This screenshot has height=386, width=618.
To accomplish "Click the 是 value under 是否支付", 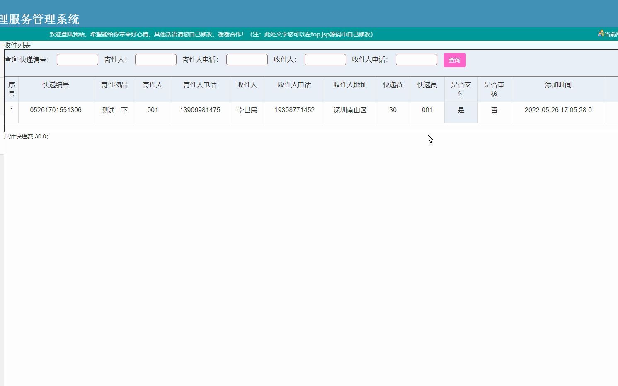I will (461, 110).
